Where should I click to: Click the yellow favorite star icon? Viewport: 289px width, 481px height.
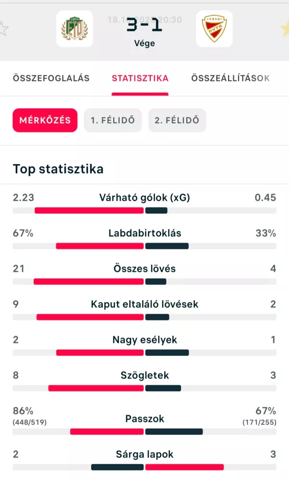pos(285,29)
